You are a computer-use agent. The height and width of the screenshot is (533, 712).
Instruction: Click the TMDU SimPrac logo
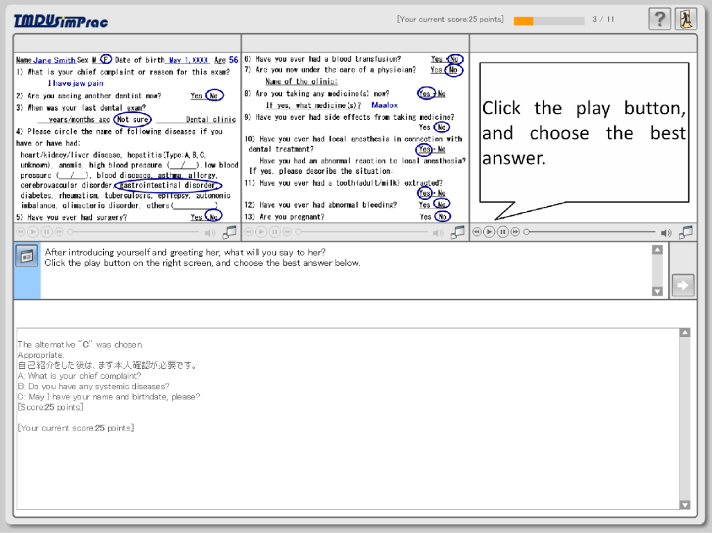click(61, 21)
